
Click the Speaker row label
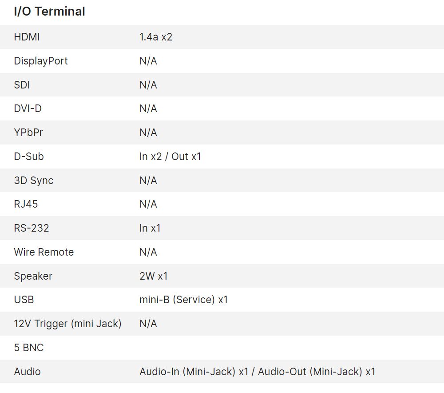pyautogui.click(x=33, y=276)
